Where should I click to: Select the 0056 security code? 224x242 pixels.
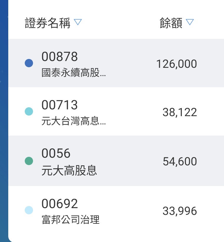click(x=56, y=154)
